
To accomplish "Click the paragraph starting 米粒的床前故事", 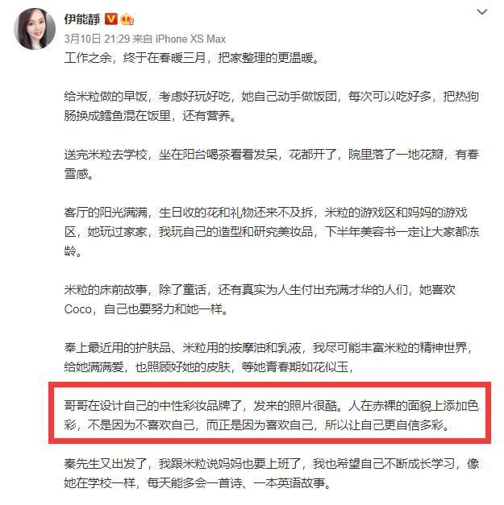I will (x=260, y=300).
